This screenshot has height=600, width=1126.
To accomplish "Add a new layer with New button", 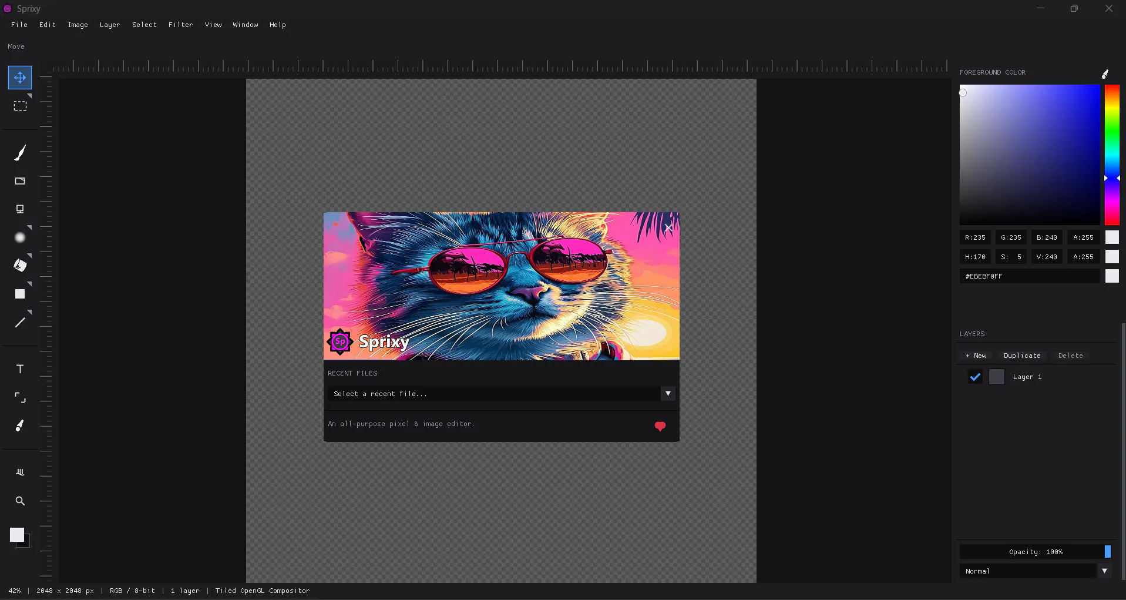I will point(976,356).
